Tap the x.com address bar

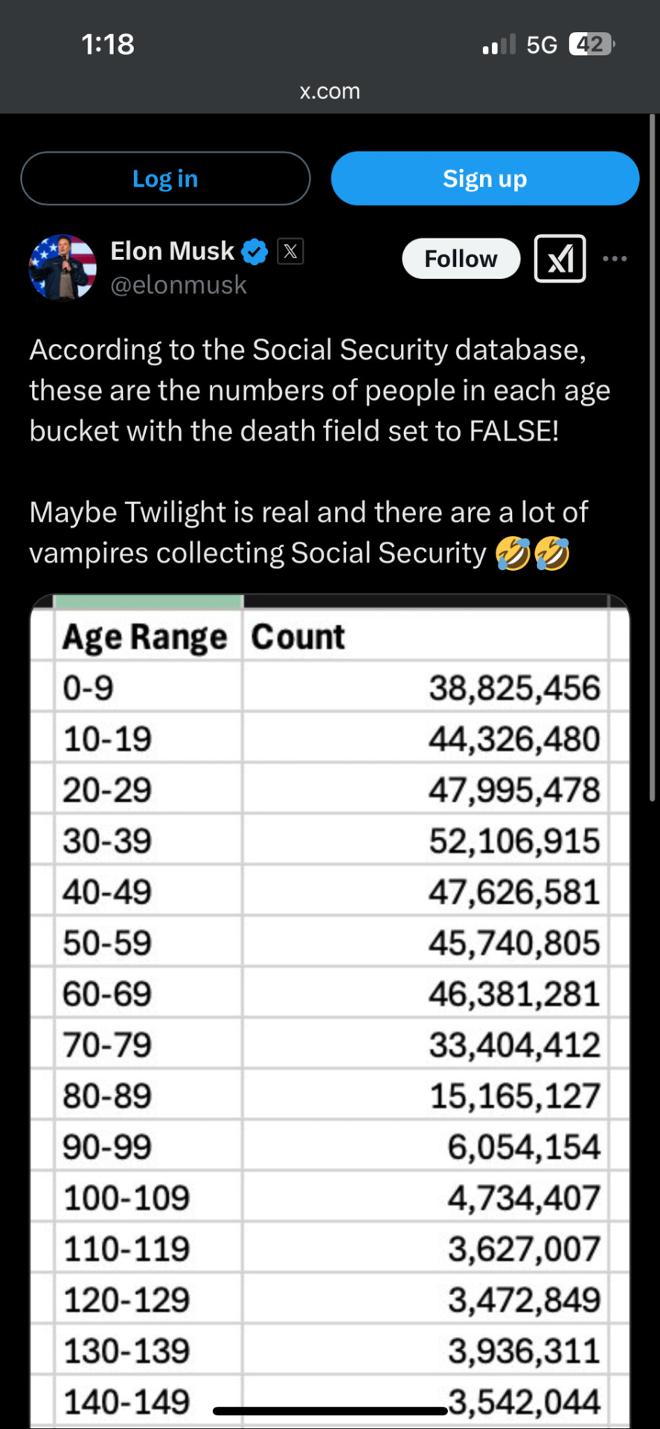pyautogui.click(x=330, y=91)
